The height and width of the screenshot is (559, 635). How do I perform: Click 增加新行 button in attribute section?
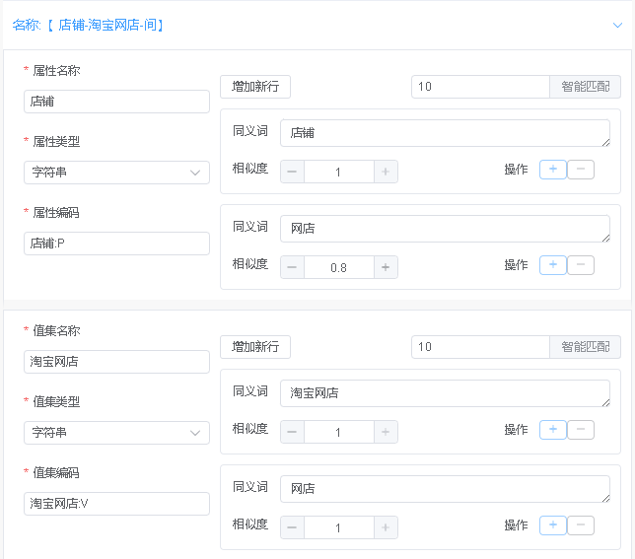(x=255, y=87)
